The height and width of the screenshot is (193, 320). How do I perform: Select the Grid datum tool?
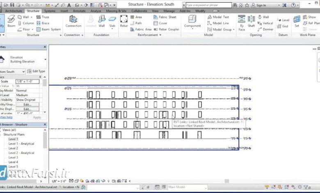click(x=283, y=26)
